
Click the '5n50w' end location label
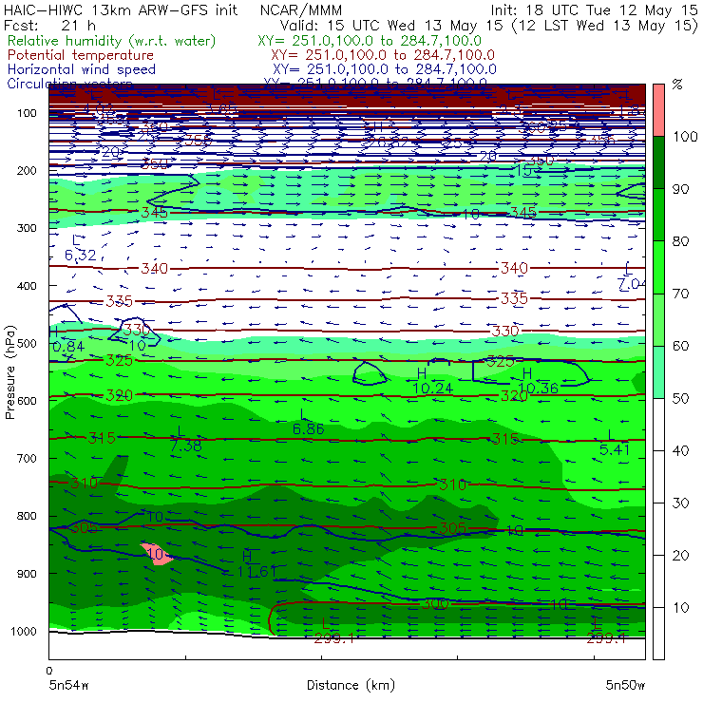[x=625, y=685]
